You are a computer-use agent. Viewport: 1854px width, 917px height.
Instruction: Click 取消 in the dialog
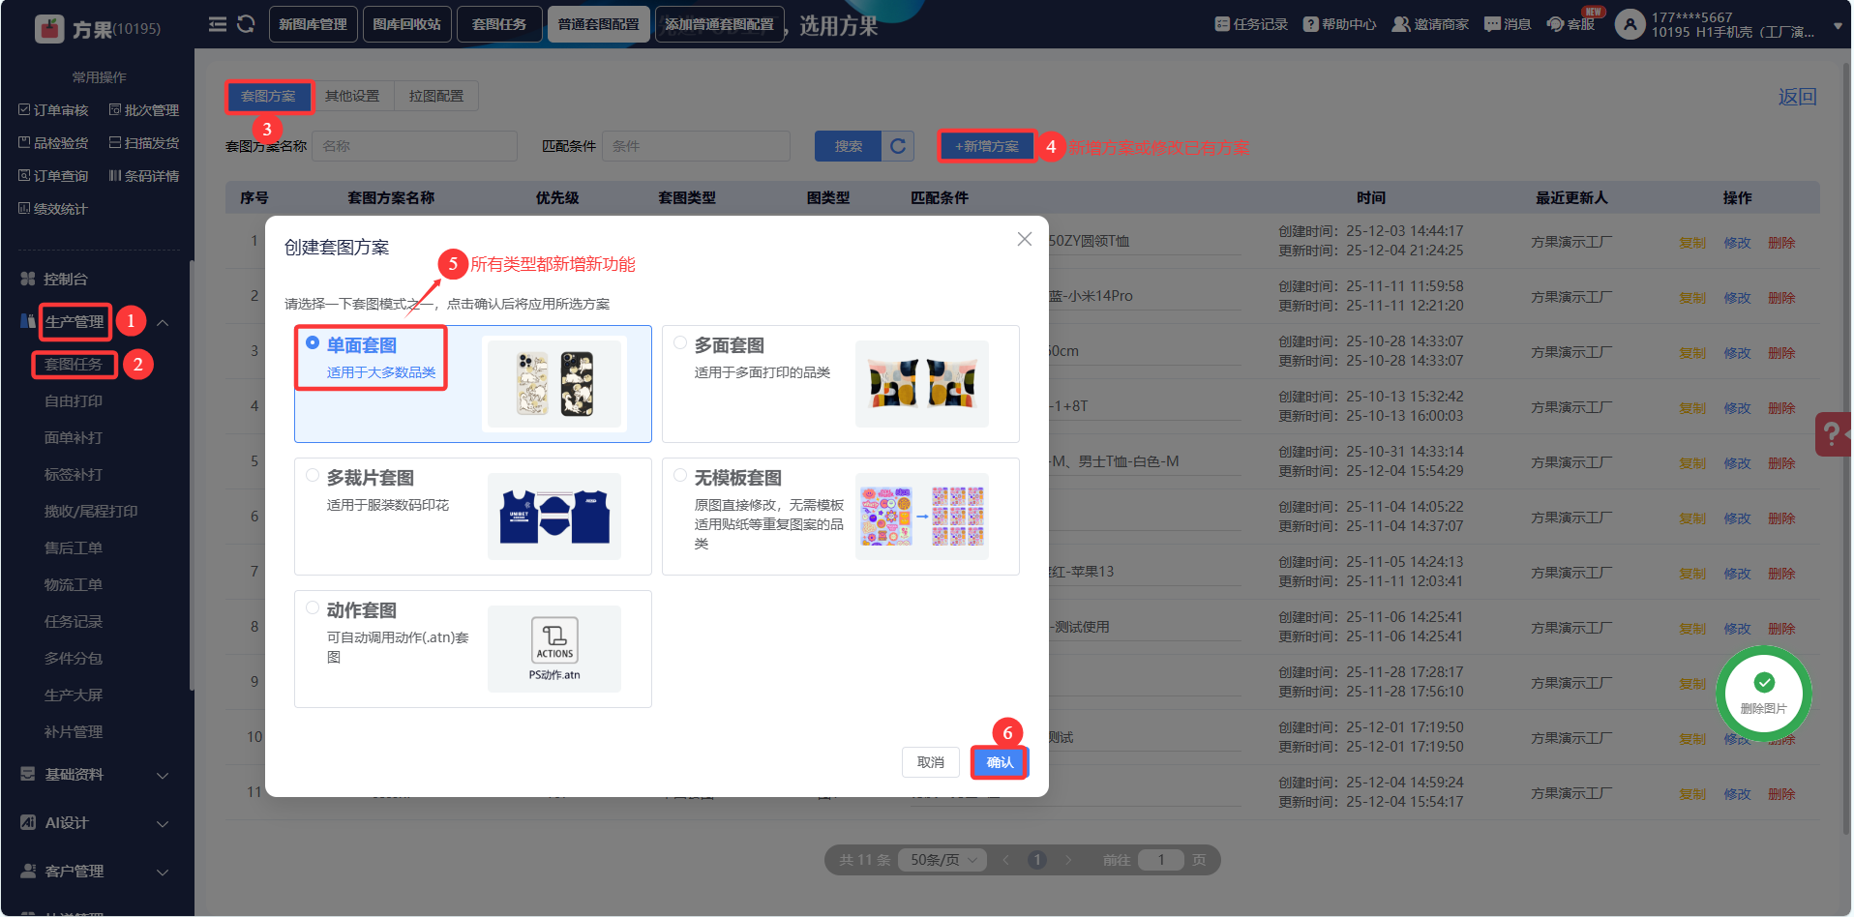tap(930, 762)
